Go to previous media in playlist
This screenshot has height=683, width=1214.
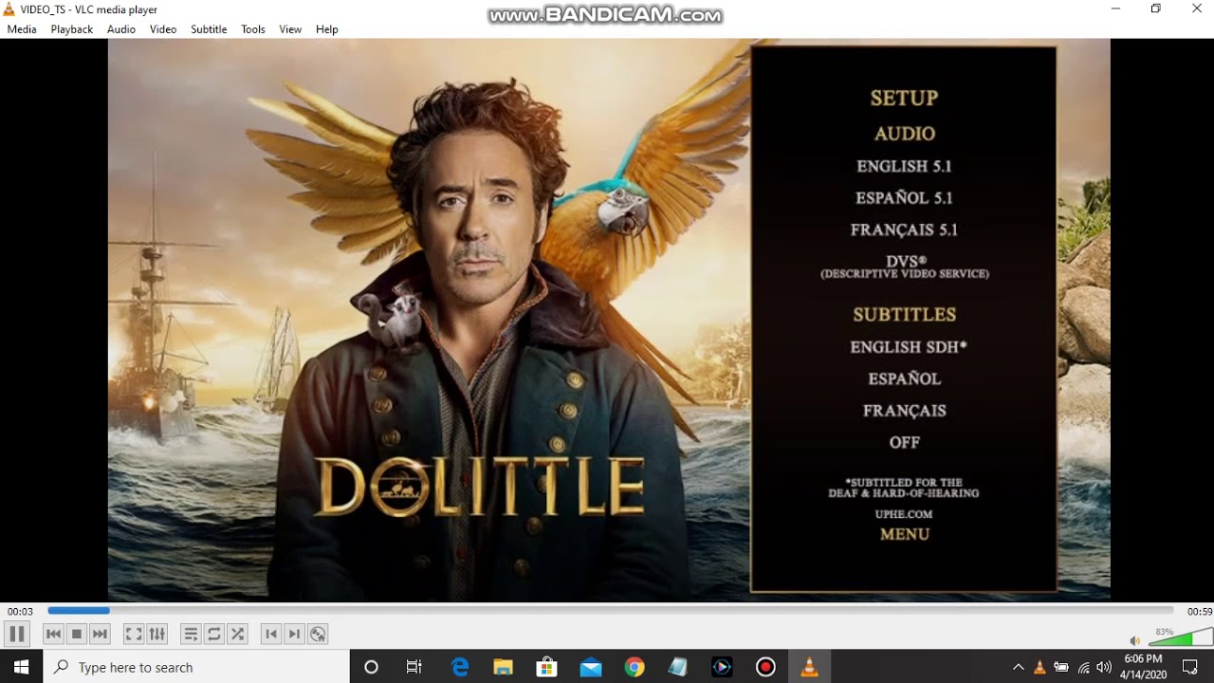pos(54,634)
